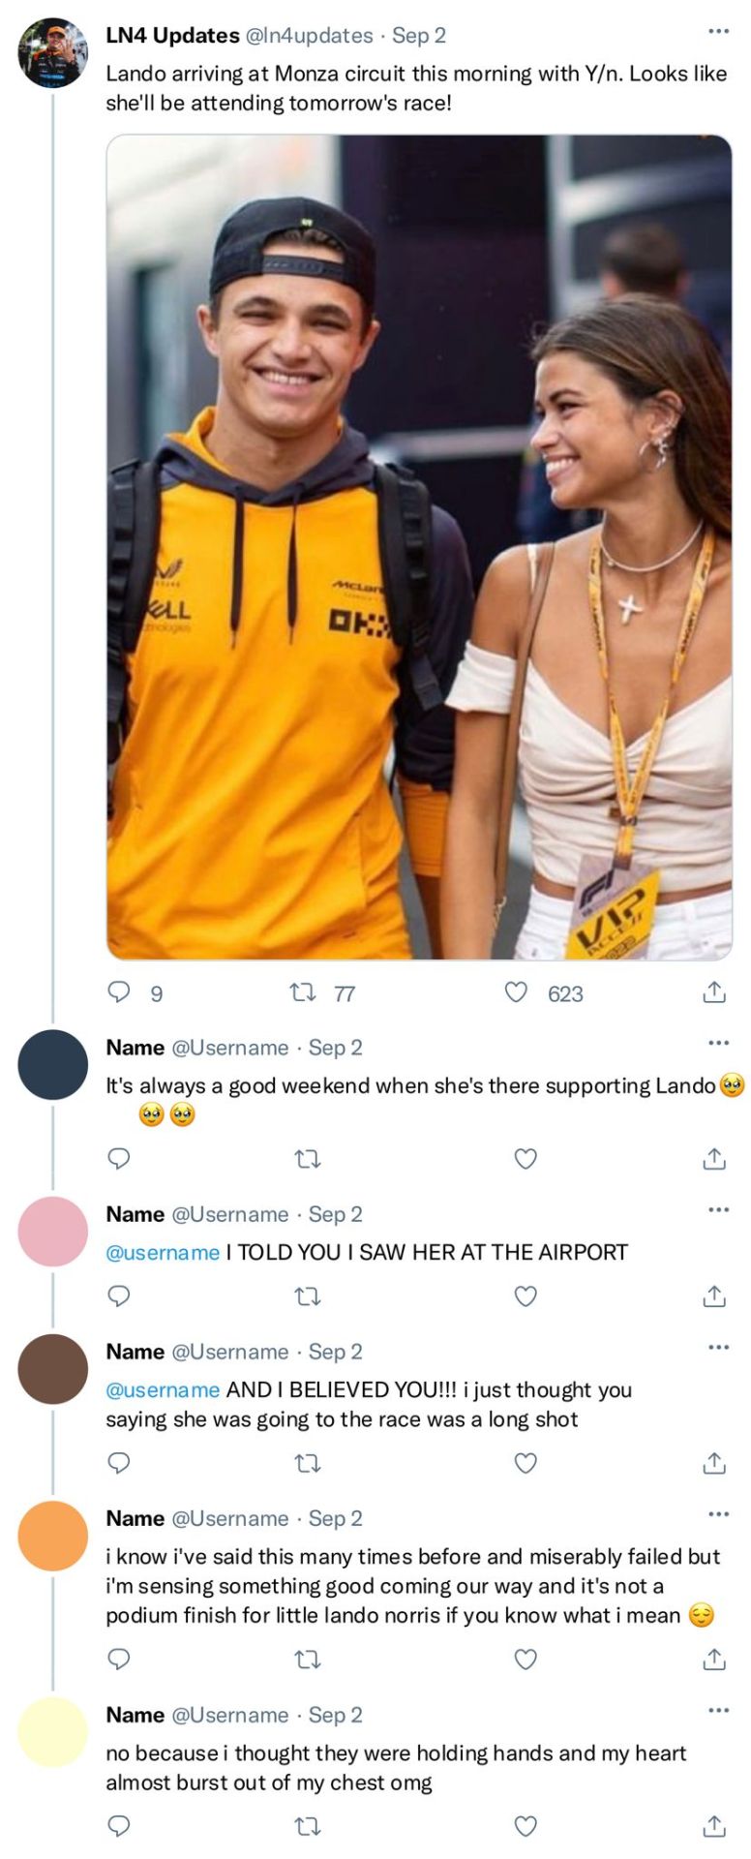The width and height of the screenshot is (751, 1859).
Task: Click the LN4 Updates account name
Action: (172, 36)
